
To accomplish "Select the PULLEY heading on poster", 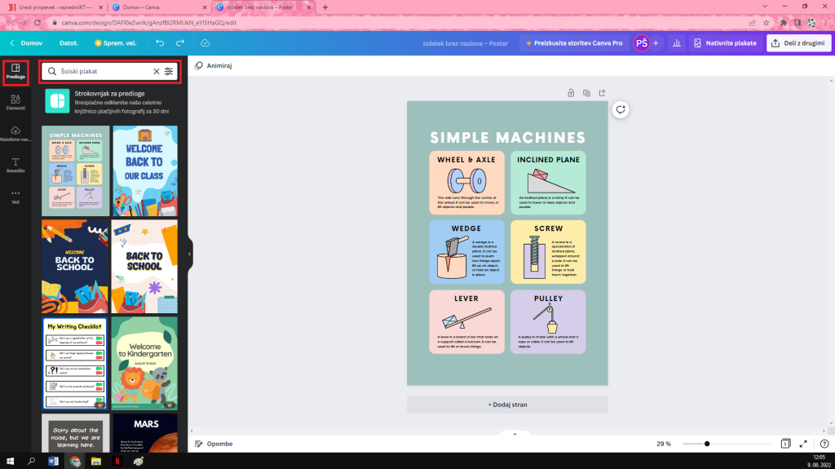I will click(548, 299).
